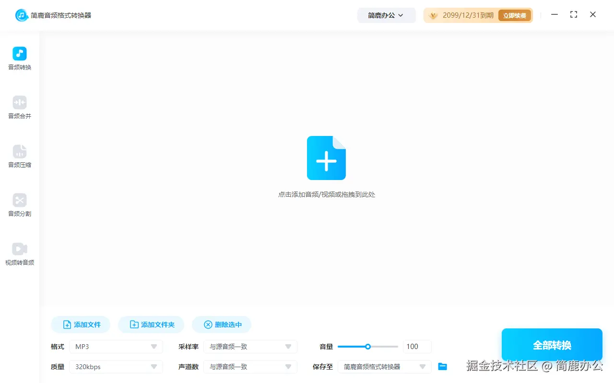Open output folder via blue folder icon

(442, 367)
